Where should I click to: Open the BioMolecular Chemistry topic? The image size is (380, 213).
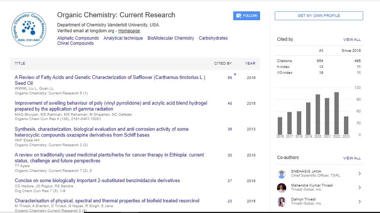(171, 38)
